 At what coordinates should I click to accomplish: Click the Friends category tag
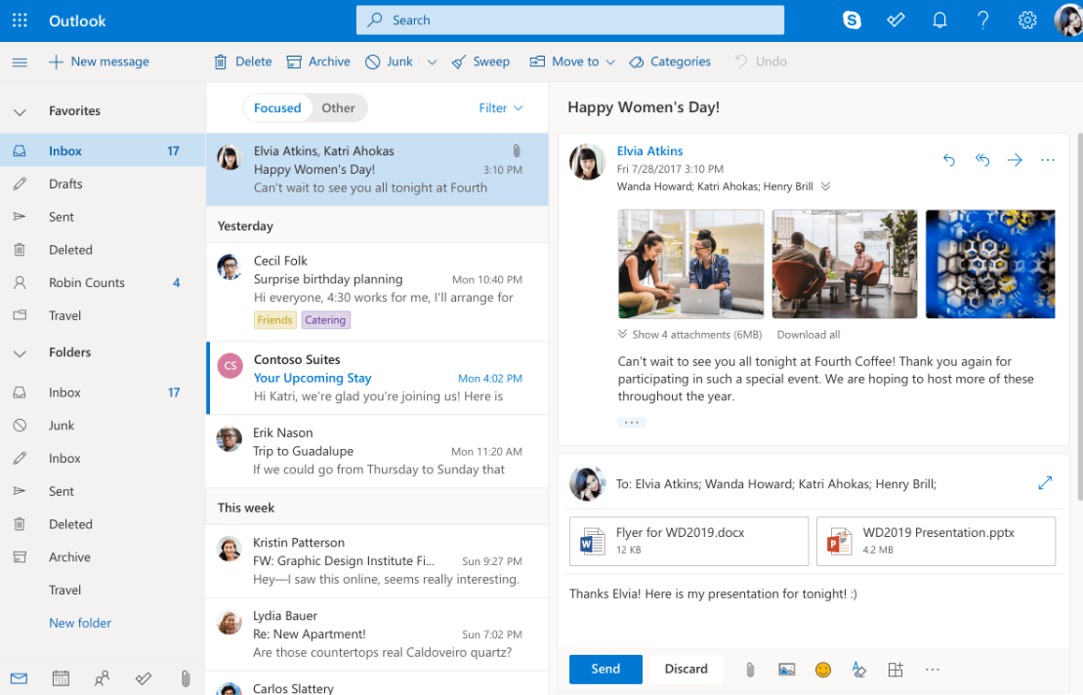tap(274, 320)
